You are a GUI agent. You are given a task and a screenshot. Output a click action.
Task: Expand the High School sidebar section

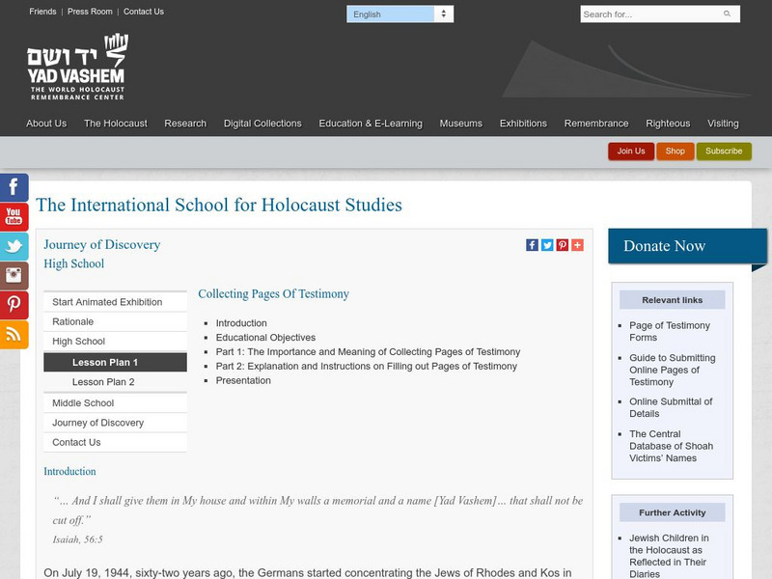click(79, 342)
